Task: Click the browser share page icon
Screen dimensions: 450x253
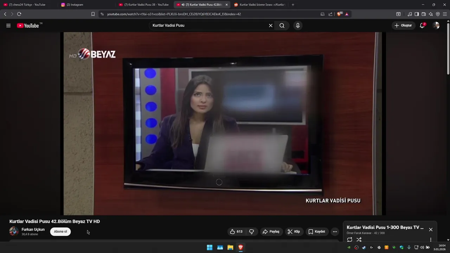Action: (x=330, y=14)
